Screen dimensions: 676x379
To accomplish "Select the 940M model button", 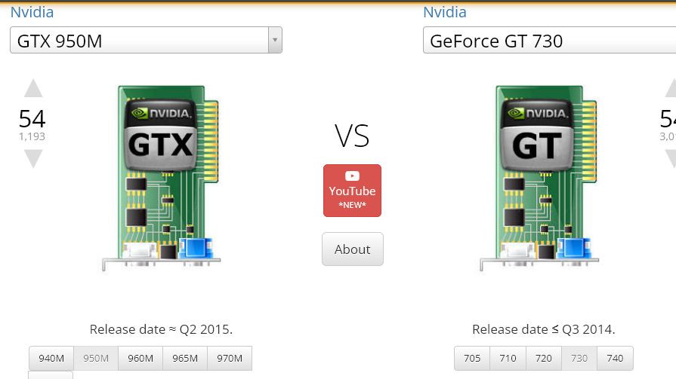I will coord(51,359).
